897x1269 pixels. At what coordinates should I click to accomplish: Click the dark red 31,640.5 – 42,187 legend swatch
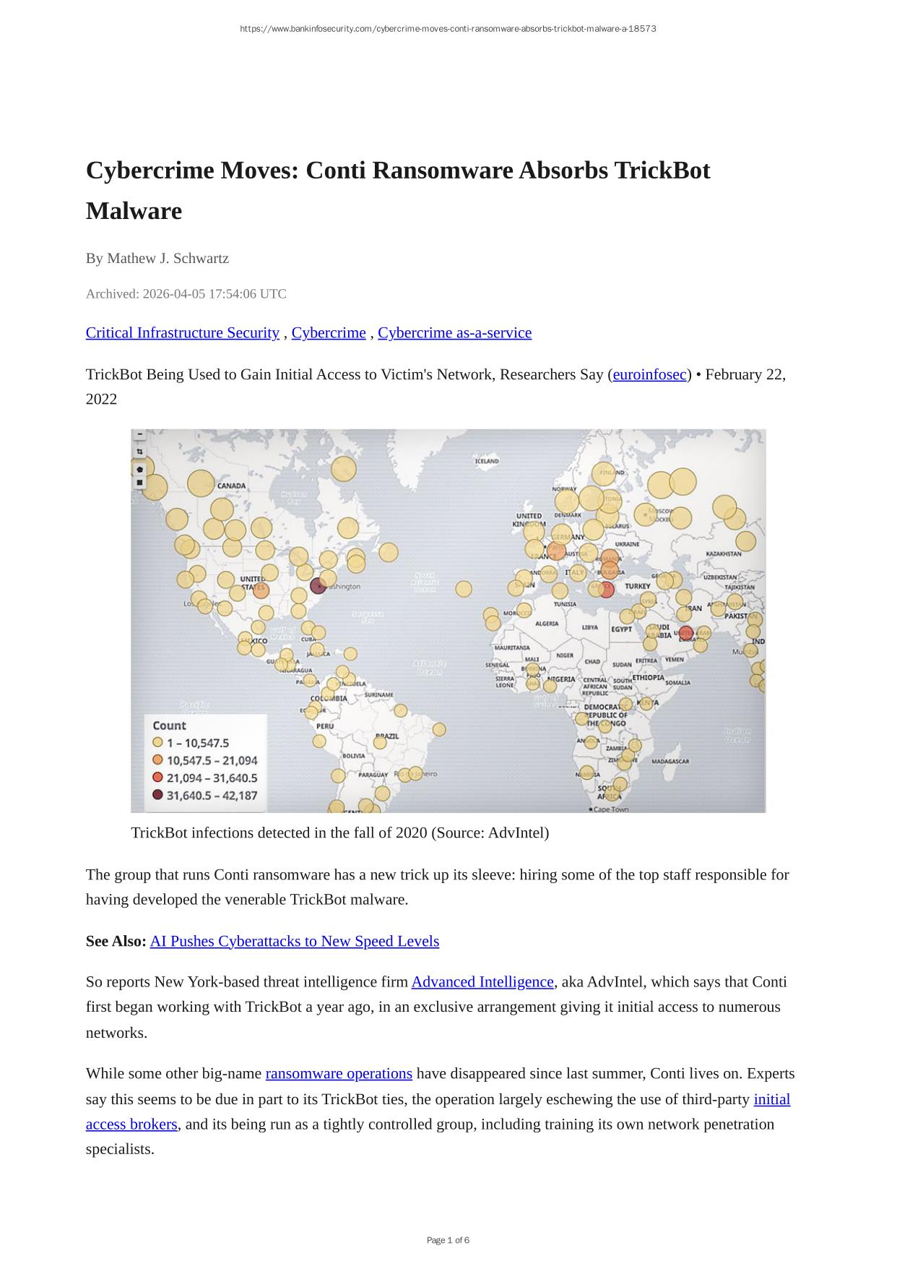coord(157,795)
